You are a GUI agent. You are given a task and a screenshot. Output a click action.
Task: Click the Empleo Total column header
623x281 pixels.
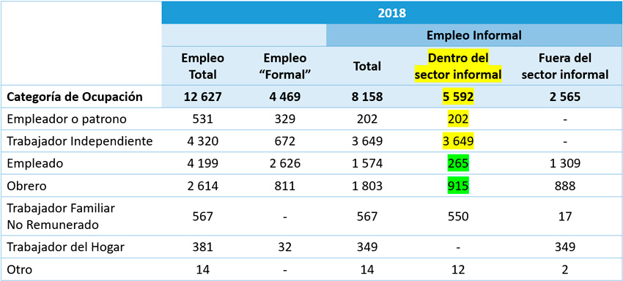(202, 67)
